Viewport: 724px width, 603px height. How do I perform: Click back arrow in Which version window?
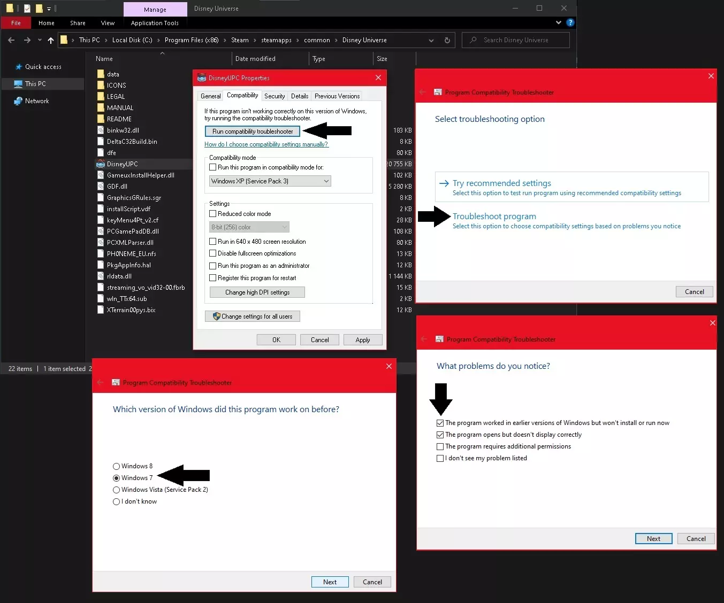click(x=100, y=383)
